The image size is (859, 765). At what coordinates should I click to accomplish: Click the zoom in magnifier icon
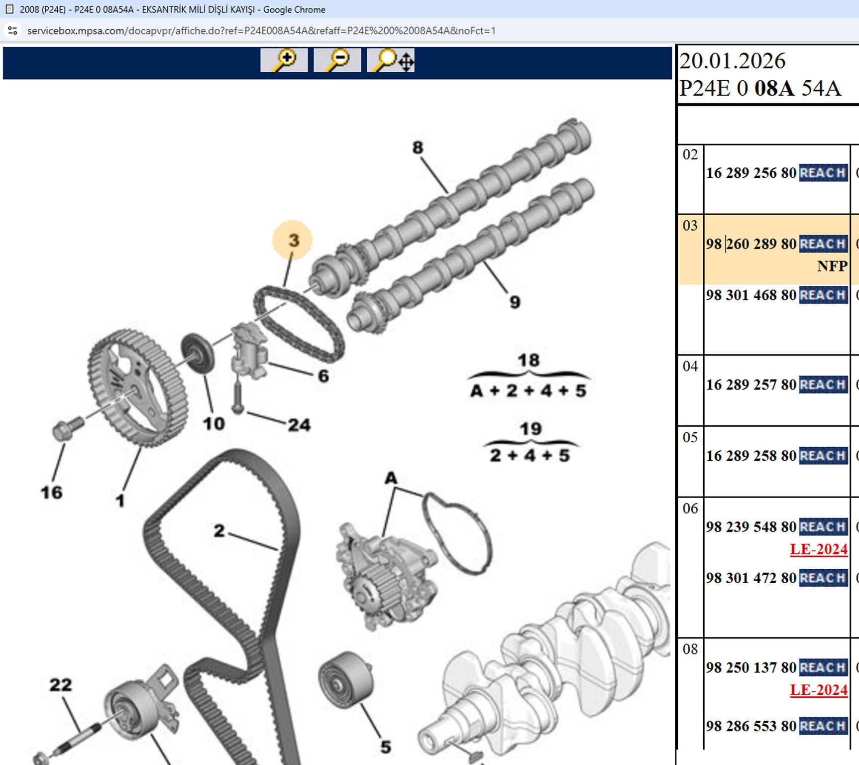[284, 60]
